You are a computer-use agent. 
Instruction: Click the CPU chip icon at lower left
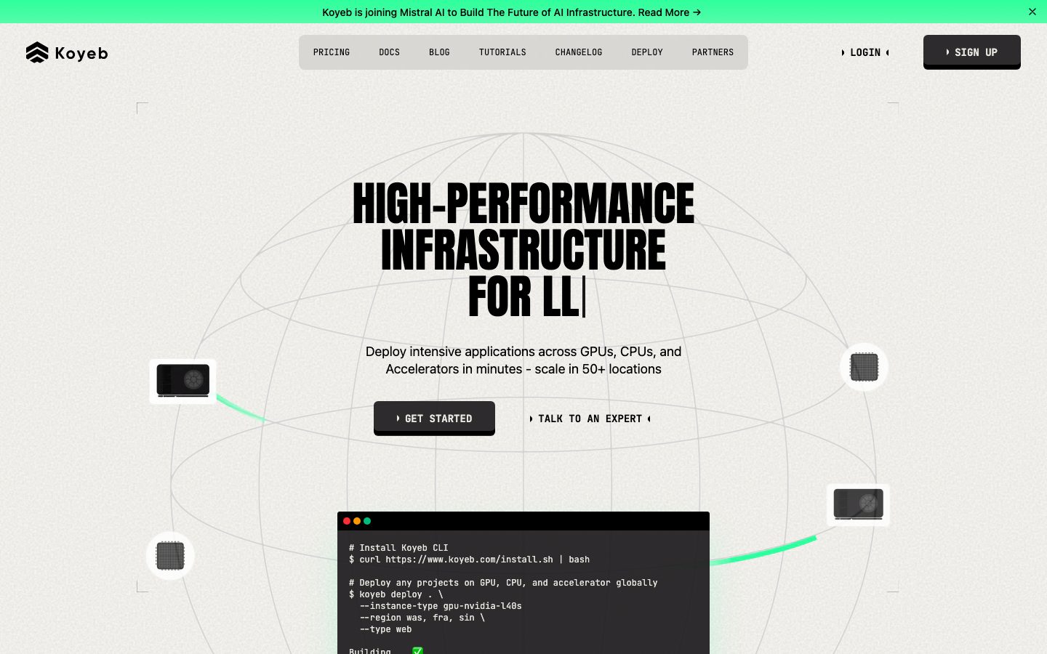[170, 556]
